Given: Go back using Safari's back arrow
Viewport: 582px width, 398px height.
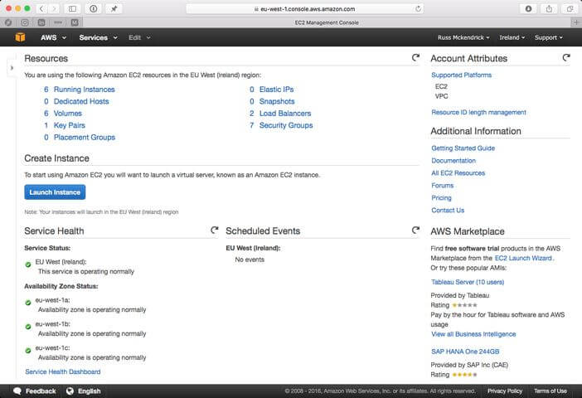Looking at the screenshot, I should pyautogui.click(x=41, y=8).
